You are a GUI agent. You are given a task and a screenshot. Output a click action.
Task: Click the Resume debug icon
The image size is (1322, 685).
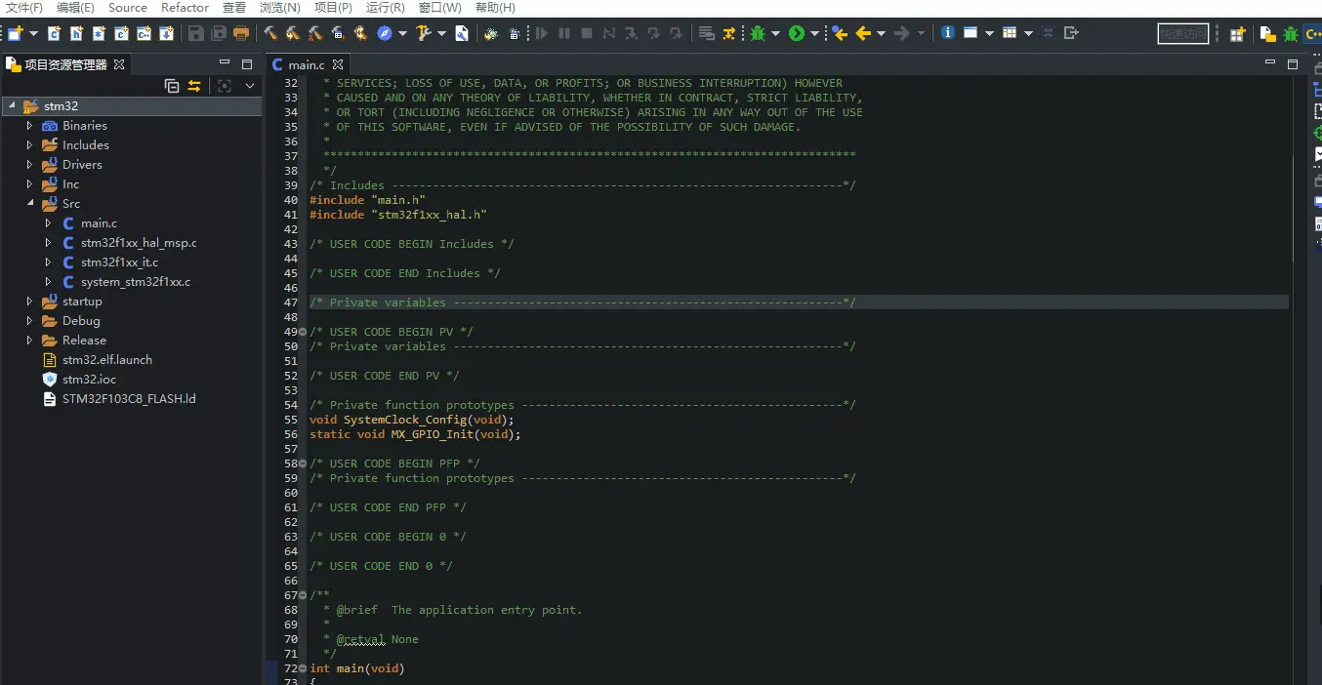pos(541,33)
